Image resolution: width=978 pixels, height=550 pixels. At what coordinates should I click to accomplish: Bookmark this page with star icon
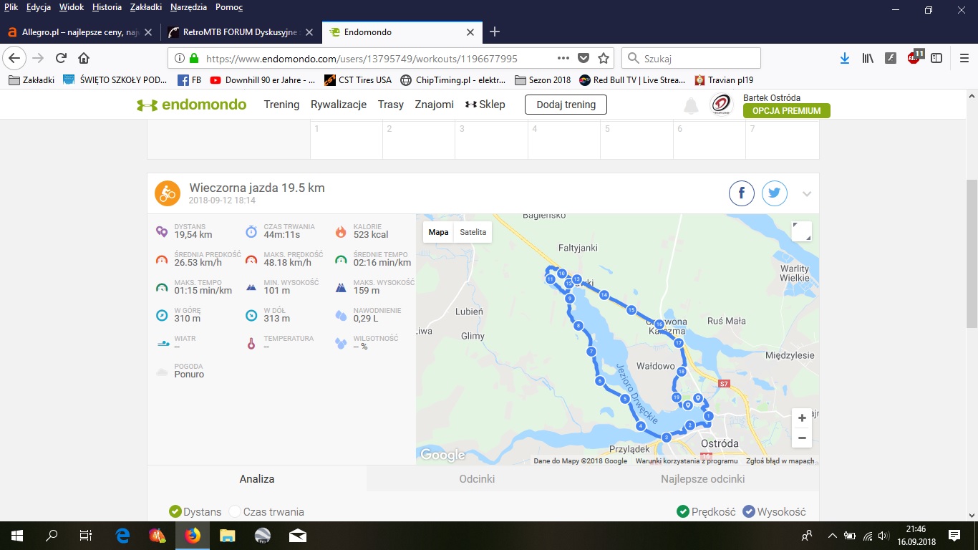604,58
